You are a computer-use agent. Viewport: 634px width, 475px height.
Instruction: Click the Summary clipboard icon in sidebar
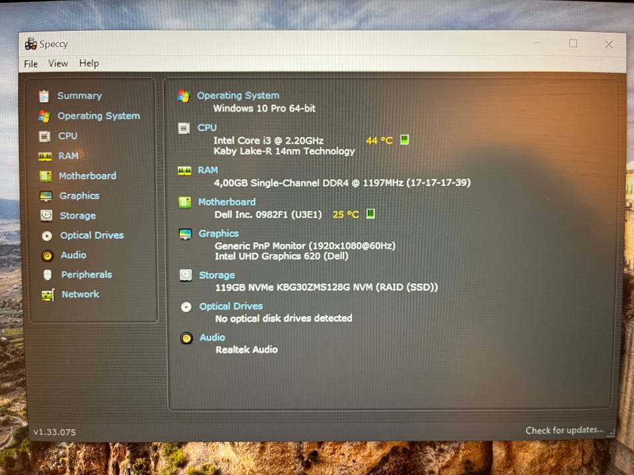pos(44,96)
